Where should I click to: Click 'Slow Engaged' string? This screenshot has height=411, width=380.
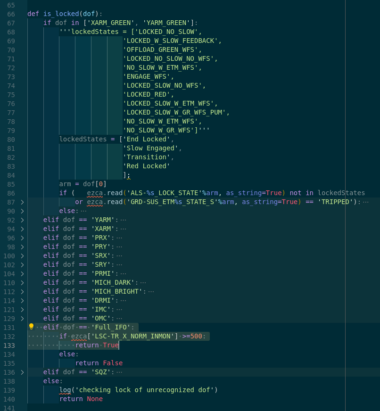150,148
